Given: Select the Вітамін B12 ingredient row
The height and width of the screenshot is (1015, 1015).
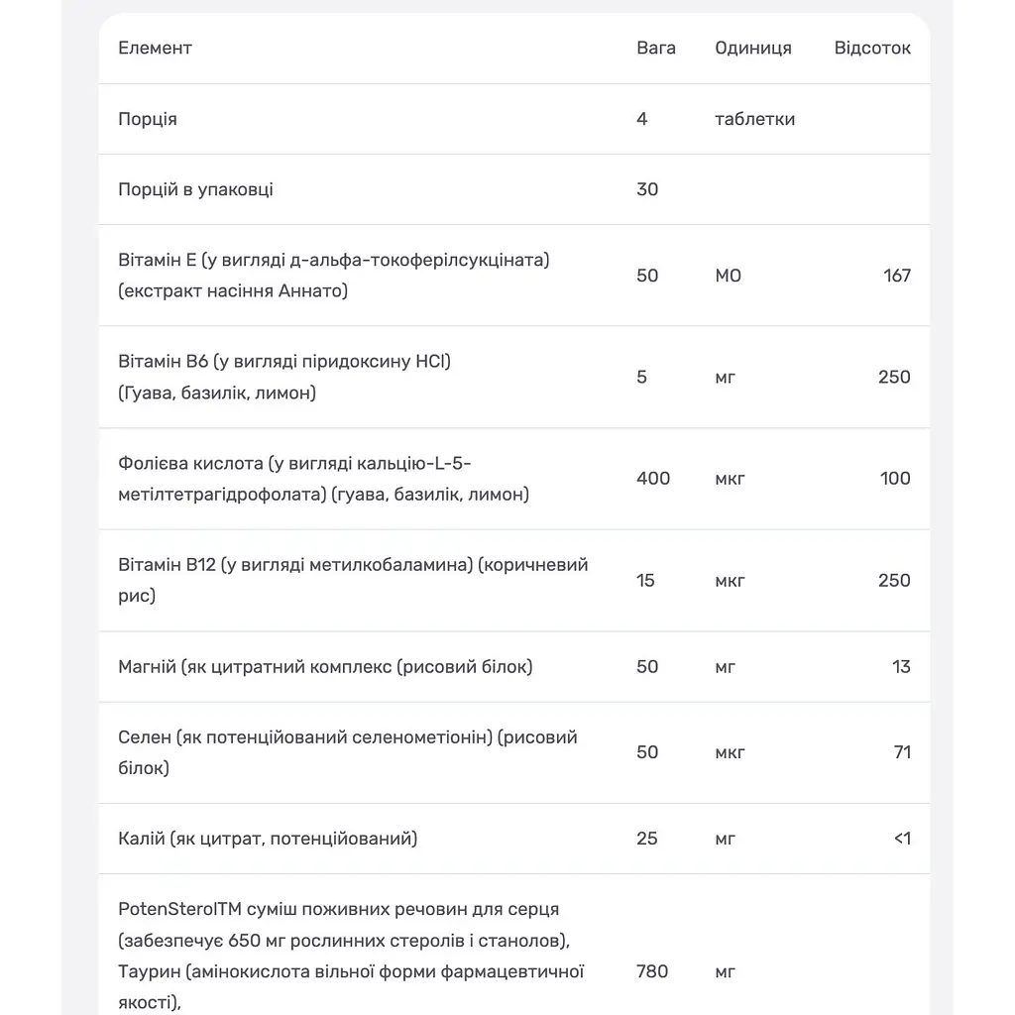Looking at the screenshot, I should click(x=514, y=580).
